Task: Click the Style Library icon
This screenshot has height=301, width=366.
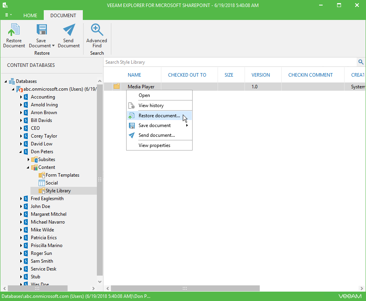Action: [42, 191]
